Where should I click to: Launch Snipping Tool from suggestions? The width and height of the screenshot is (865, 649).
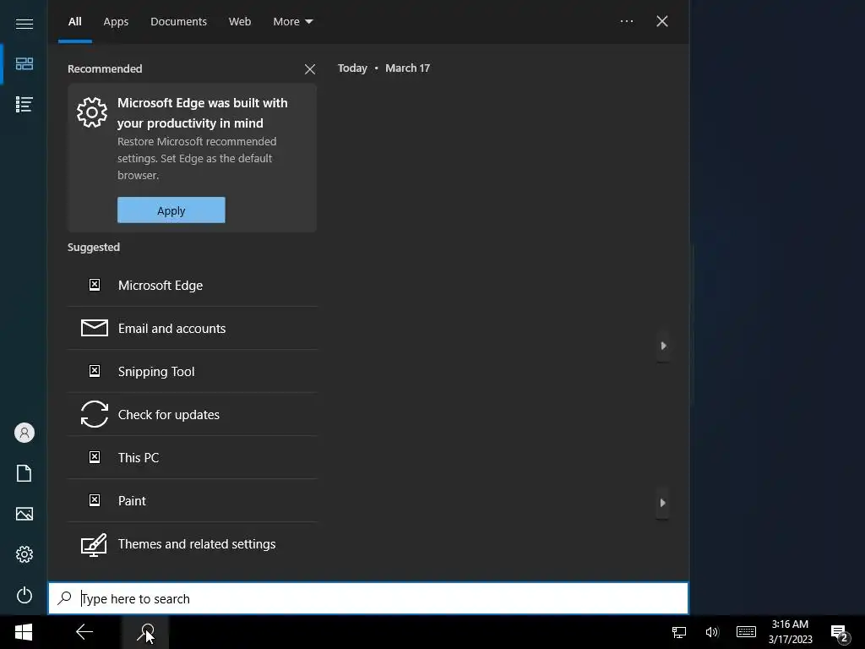(x=193, y=372)
